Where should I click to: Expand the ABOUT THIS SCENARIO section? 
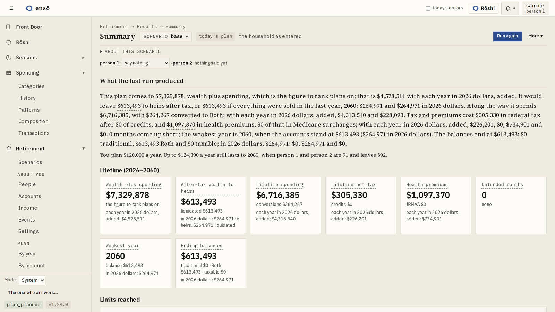pos(130,51)
